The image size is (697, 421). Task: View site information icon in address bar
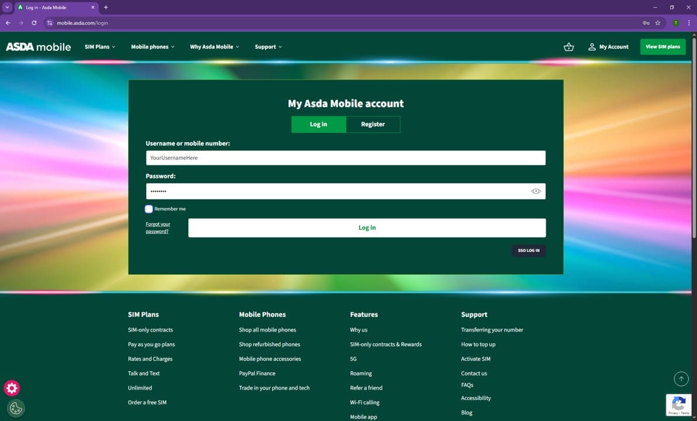[50, 23]
